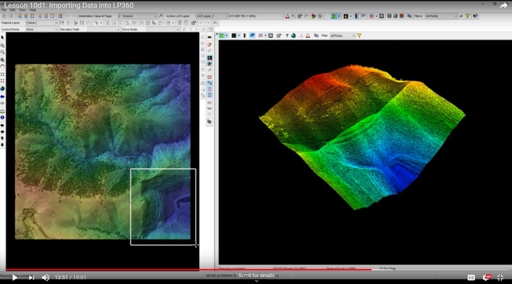Click first-record navigation arrow beside Drive Mode

pyautogui.click(x=184, y=29)
